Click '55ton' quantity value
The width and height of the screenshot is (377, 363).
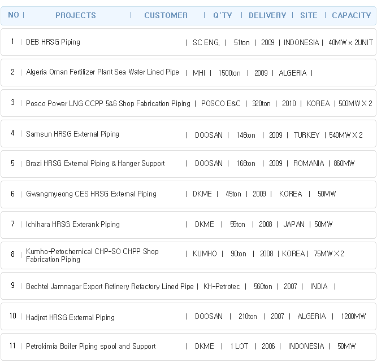[x=237, y=225]
